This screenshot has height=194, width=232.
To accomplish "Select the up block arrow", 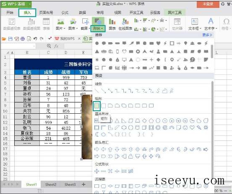I will click(110, 150).
